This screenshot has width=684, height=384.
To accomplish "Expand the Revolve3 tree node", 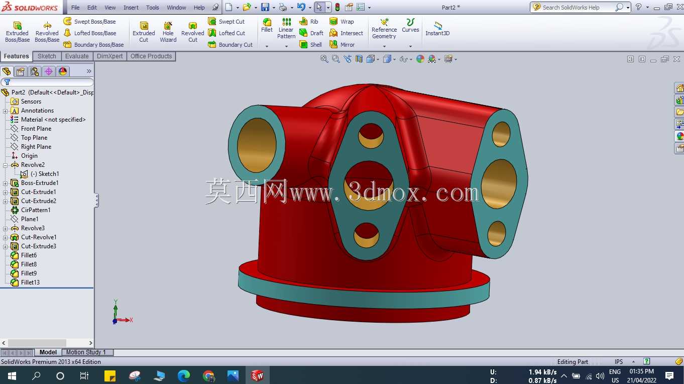I will [x=5, y=228].
